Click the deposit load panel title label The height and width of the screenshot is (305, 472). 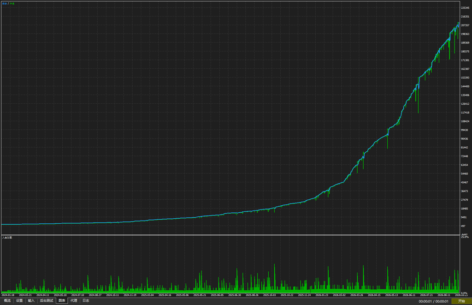(x=7, y=238)
